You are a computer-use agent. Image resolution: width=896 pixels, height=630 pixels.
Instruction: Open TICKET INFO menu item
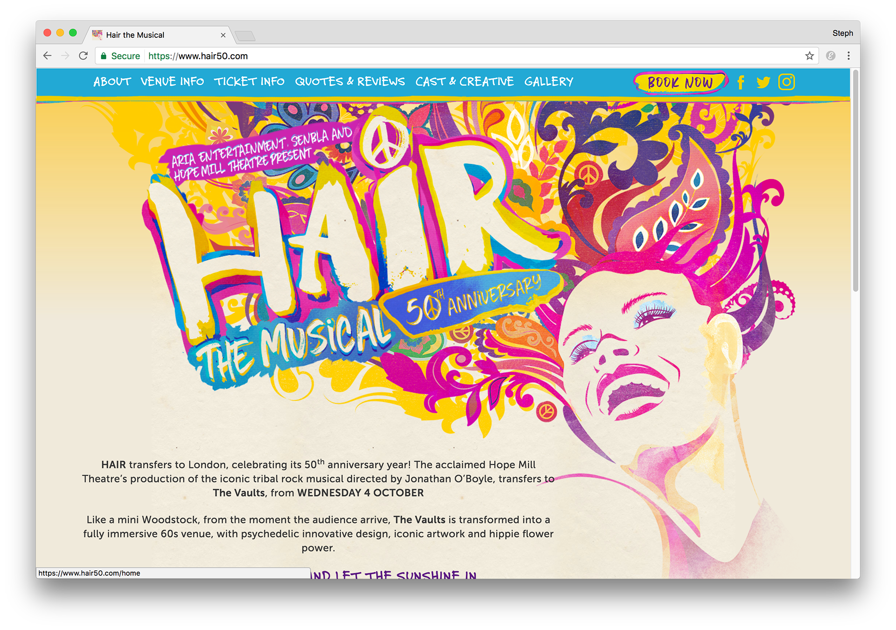coord(249,82)
